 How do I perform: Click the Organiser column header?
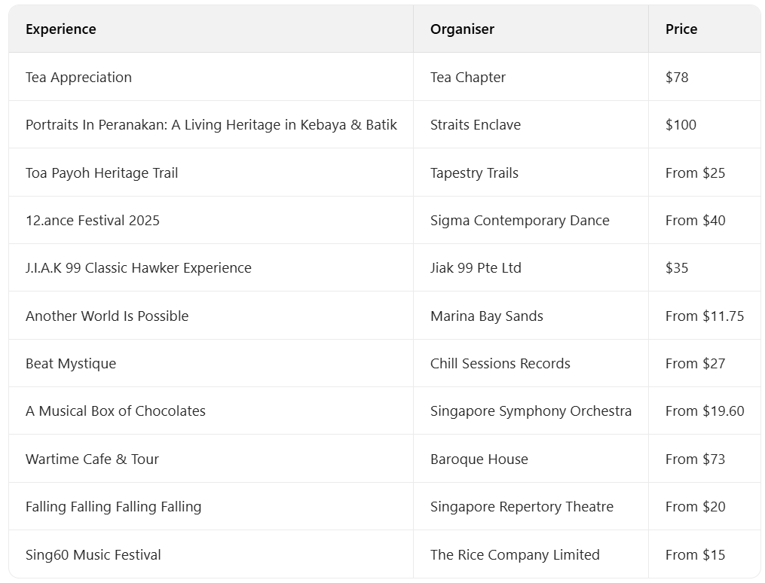click(x=462, y=29)
